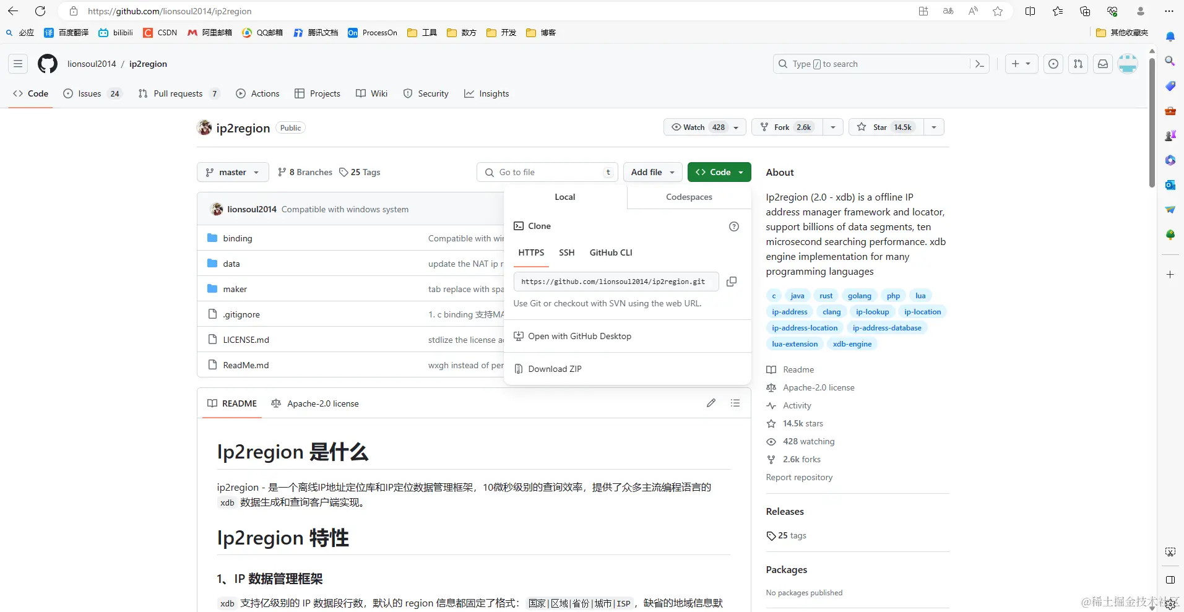
Task: Open the maker folder
Action: 235,289
